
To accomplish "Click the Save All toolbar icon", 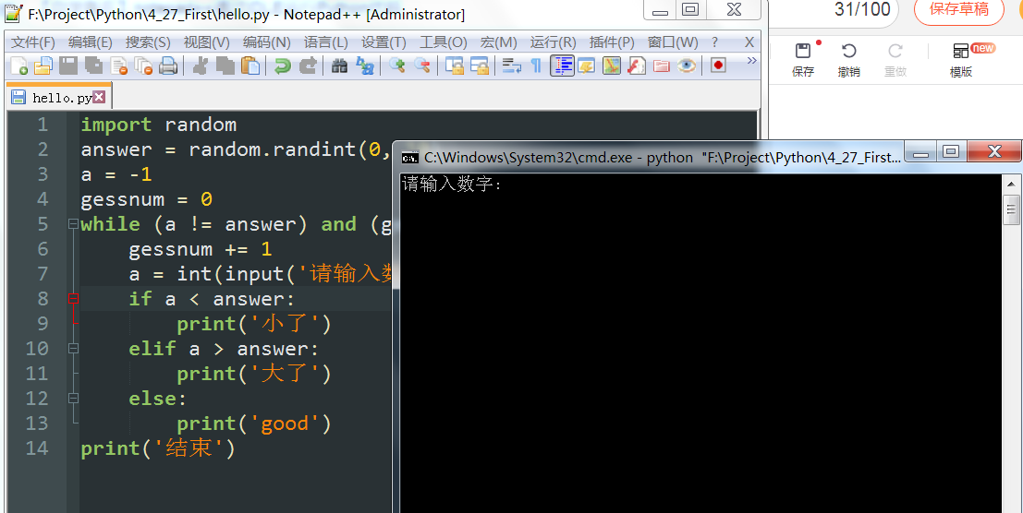I will [x=93, y=66].
